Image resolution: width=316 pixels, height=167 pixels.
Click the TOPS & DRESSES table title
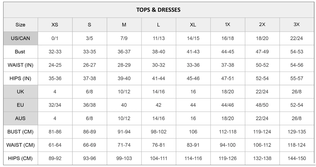pos(158,10)
